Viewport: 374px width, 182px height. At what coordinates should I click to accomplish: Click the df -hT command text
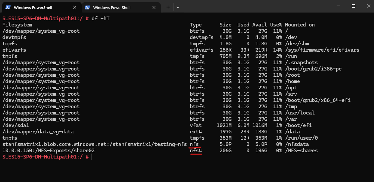click(x=101, y=19)
